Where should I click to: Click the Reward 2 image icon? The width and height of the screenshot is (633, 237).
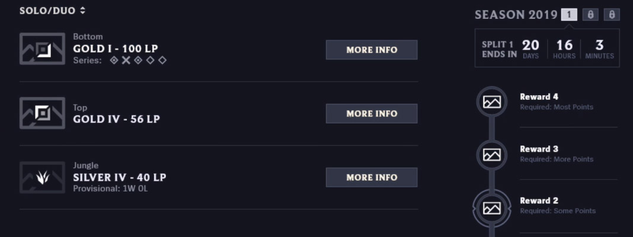tap(492, 208)
